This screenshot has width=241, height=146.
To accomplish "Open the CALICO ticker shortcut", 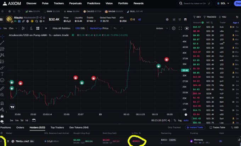I will pos(92,12).
